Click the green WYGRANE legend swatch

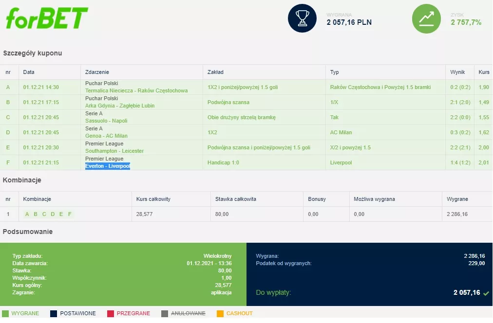pyautogui.click(x=5, y=313)
